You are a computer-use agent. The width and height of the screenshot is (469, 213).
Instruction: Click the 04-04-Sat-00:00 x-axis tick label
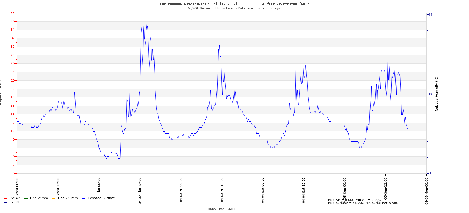(x=263, y=191)
